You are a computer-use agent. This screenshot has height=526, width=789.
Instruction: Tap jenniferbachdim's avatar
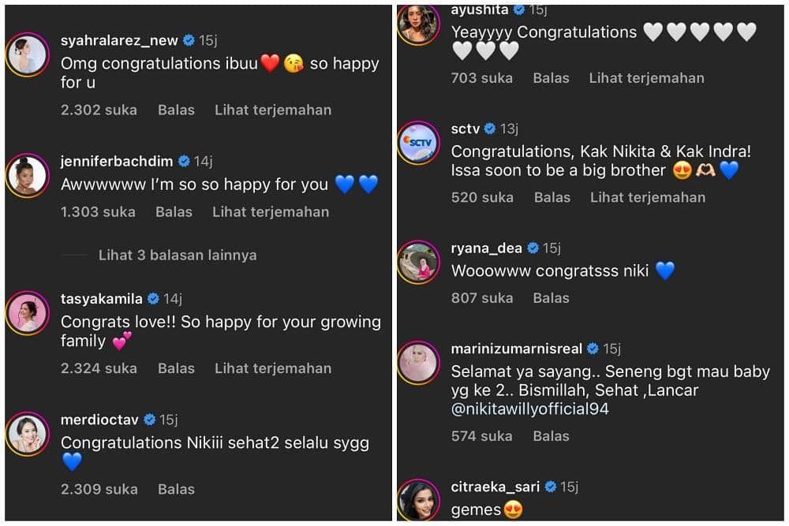(x=28, y=176)
